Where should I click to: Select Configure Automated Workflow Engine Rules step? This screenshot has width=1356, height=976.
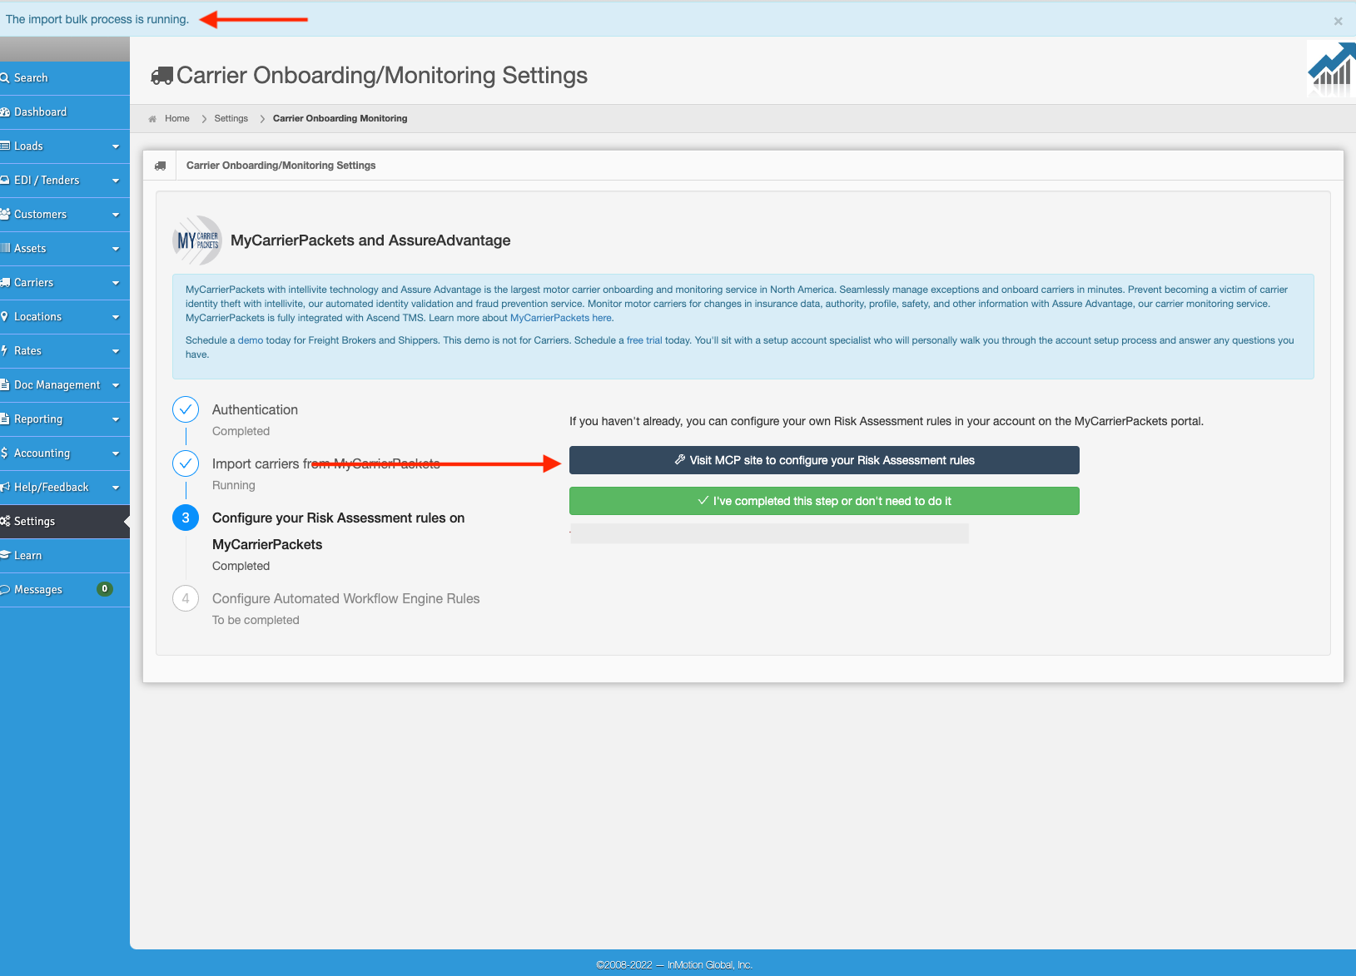pyautogui.click(x=346, y=598)
